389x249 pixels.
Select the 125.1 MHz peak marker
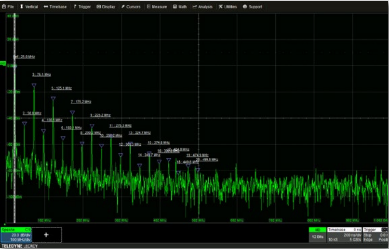coord(53,98)
